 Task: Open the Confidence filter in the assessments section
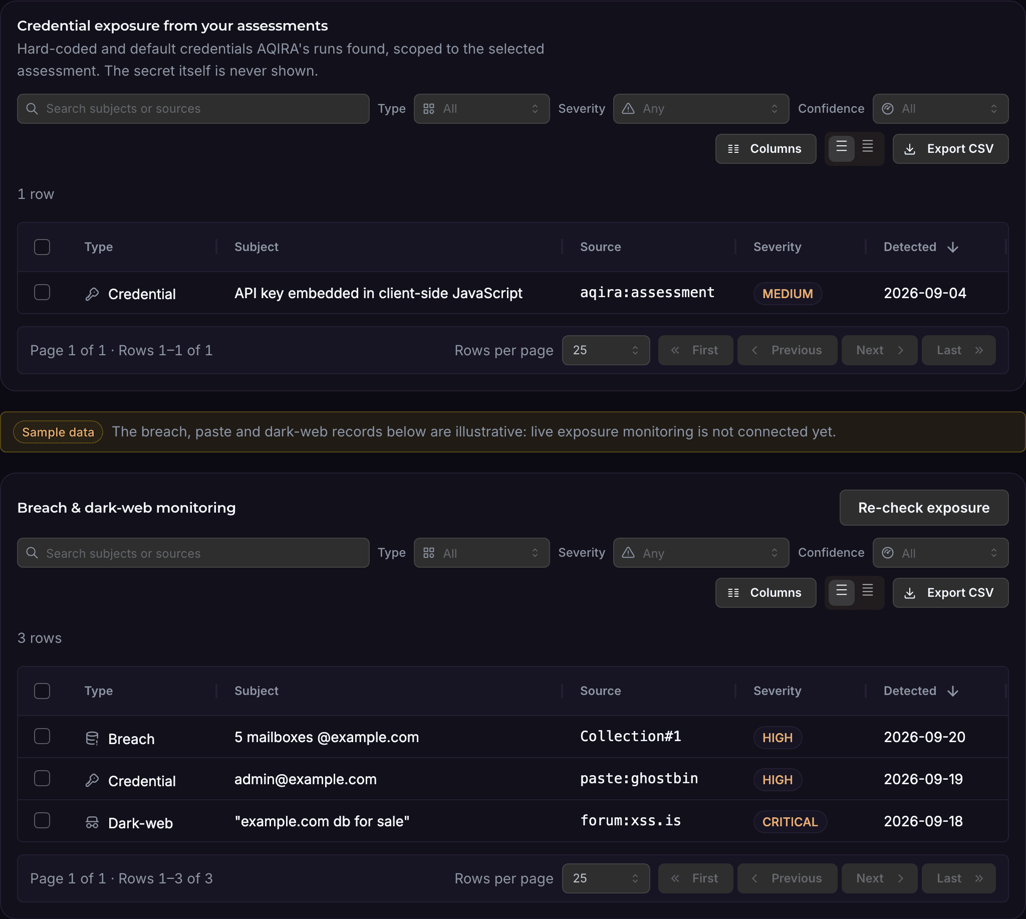[940, 109]
